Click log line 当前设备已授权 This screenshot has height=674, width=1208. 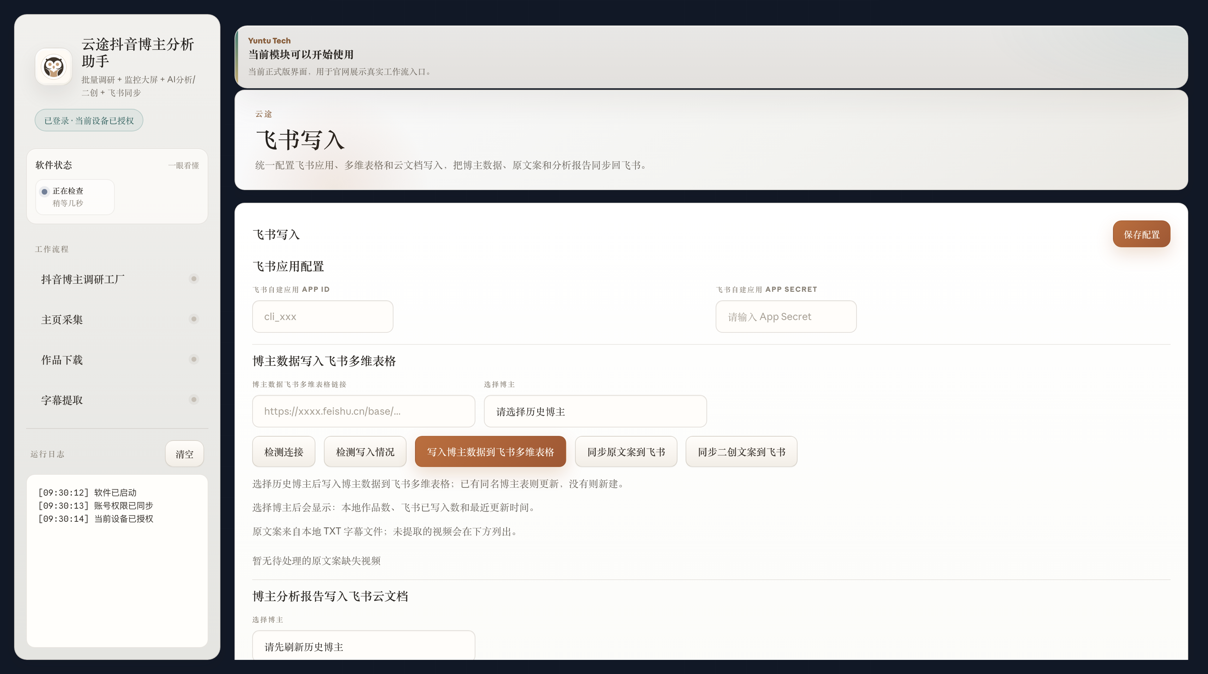(96, 519)
